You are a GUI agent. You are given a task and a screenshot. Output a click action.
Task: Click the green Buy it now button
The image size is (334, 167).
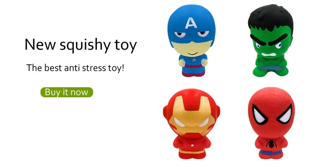(x=67, y=92)
